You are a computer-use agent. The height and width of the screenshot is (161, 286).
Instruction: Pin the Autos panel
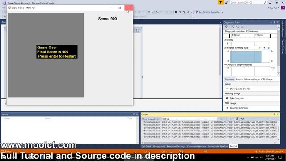(x=134, y=114)
